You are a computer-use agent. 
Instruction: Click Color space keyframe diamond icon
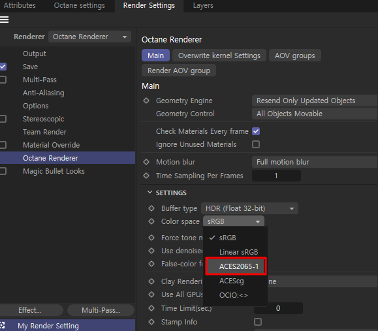pos(151,221)
